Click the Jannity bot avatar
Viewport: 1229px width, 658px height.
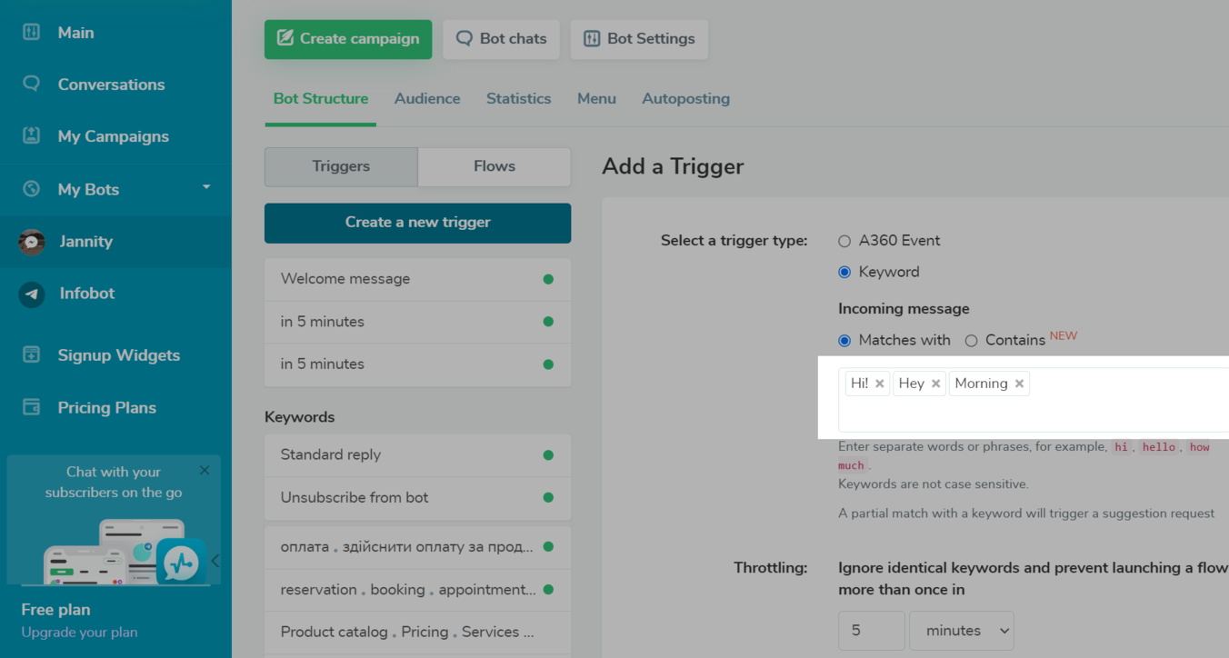[x=32, y=242]
